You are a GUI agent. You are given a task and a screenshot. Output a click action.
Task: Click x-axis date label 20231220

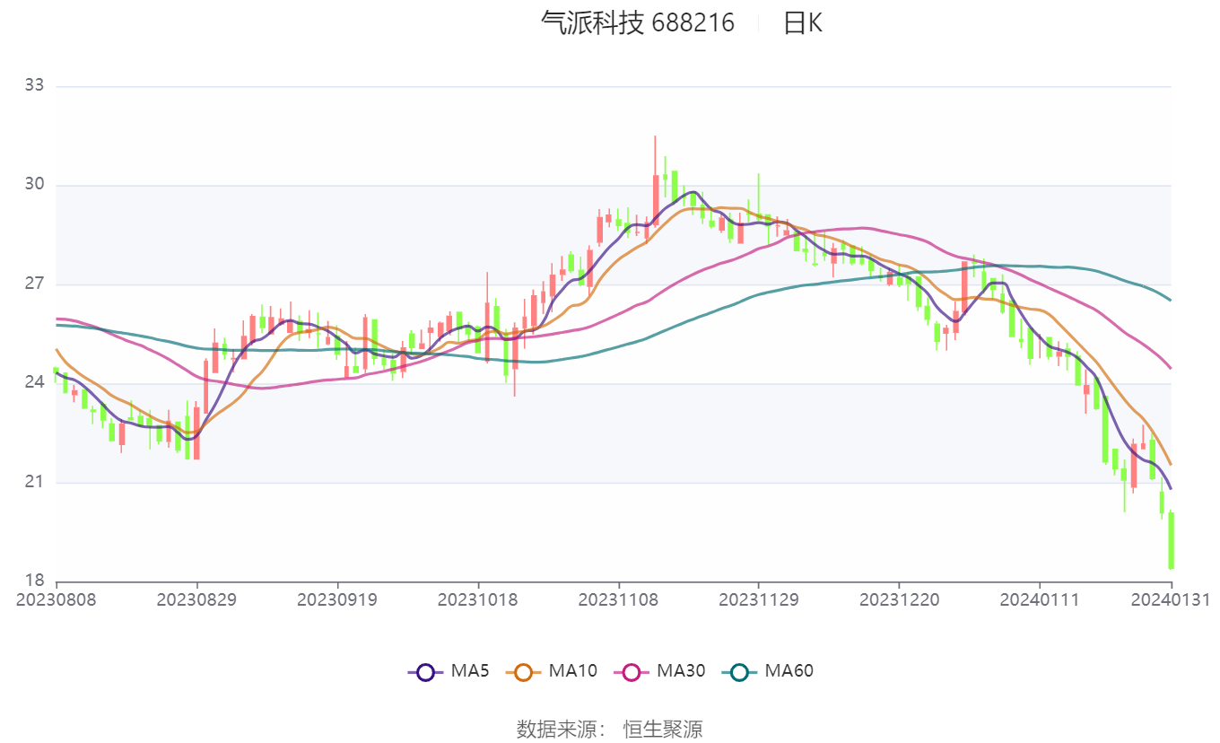click(x=899, y=599)
